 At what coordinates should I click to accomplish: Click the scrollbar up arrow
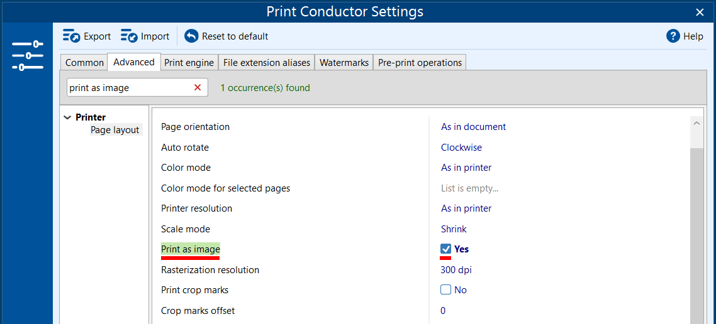point(696,124)
